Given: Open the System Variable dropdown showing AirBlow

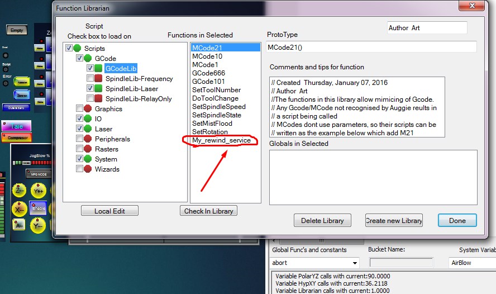Looking at the screenshot, I should (x=472, y=263).
